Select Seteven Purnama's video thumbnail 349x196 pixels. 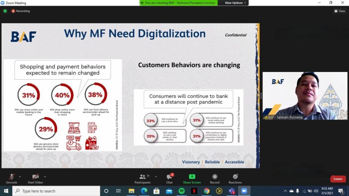coord(305,96)
